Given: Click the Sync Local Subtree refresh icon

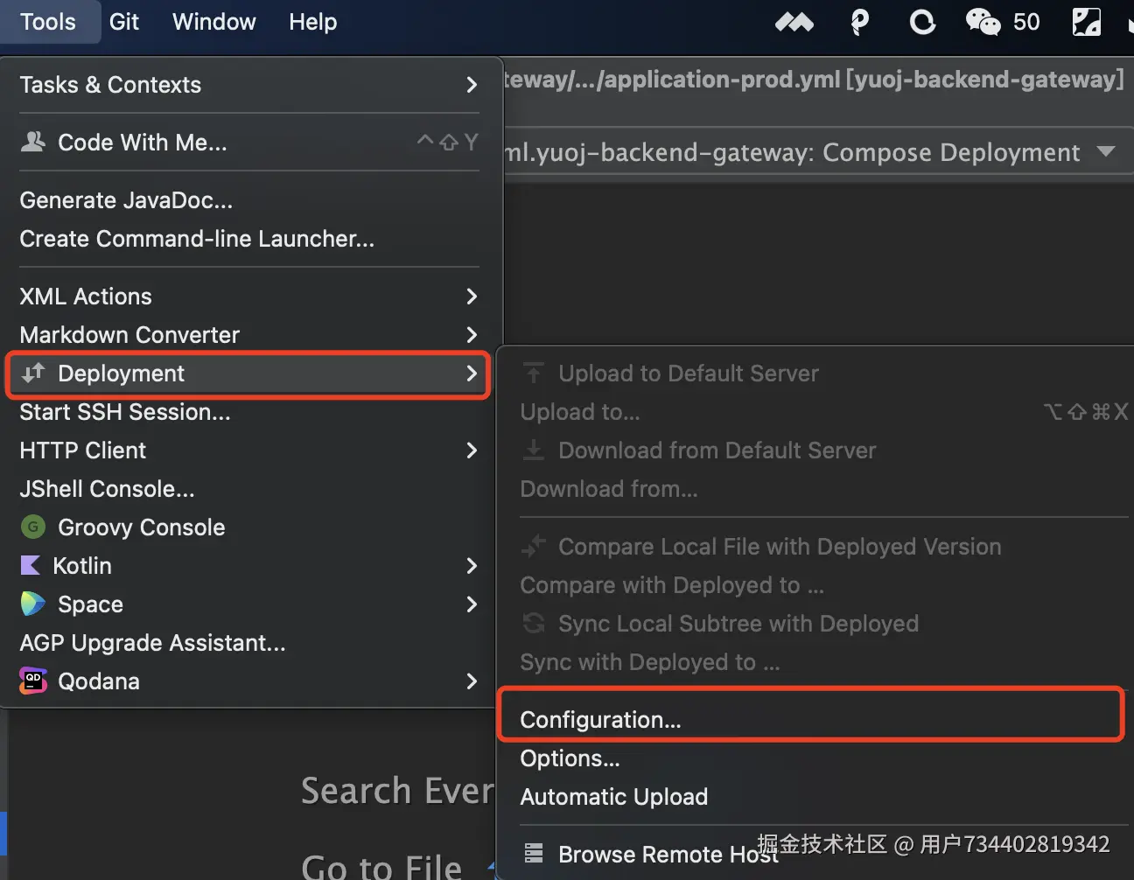Looking at the screenshot, I should [534, 623].
